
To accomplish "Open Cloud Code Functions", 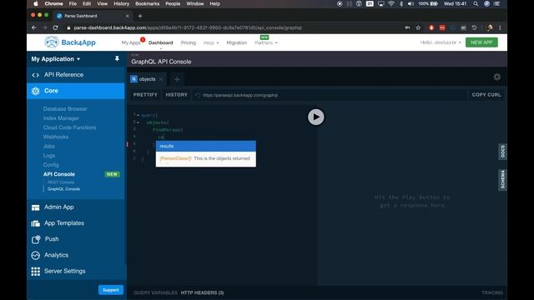I will coord(69,127).
